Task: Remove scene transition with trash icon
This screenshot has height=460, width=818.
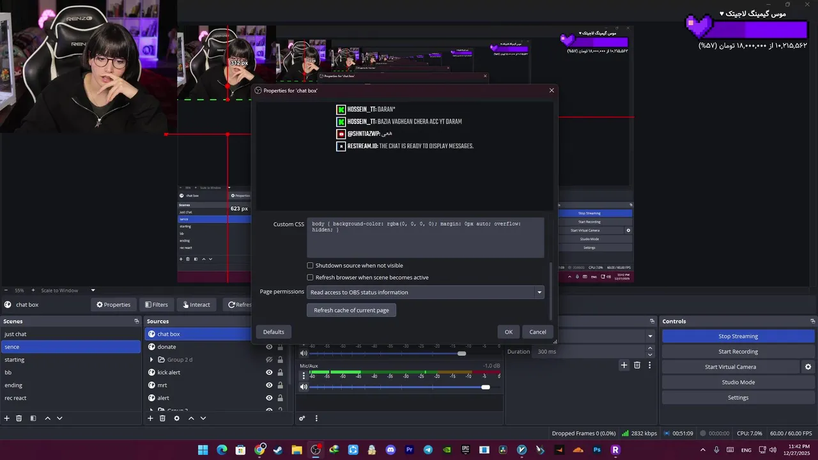Action: (637, 365)
